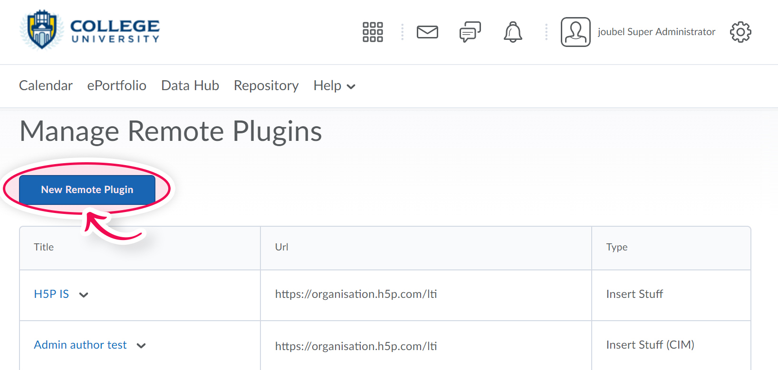Open joubel Super Administrator user menu

(656, 32)
